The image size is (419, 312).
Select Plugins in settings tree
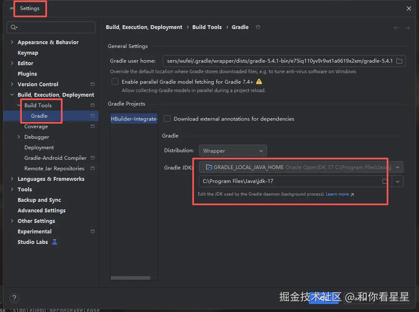pyautogui.click(x=27, y=74)
